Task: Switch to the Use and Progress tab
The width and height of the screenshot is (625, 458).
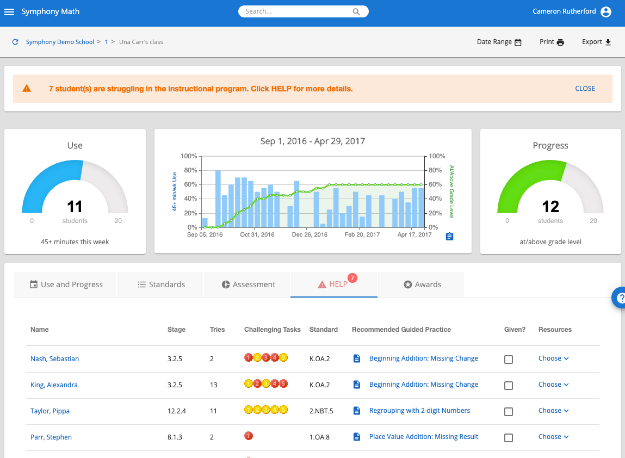Action: (x=65, y=284)
